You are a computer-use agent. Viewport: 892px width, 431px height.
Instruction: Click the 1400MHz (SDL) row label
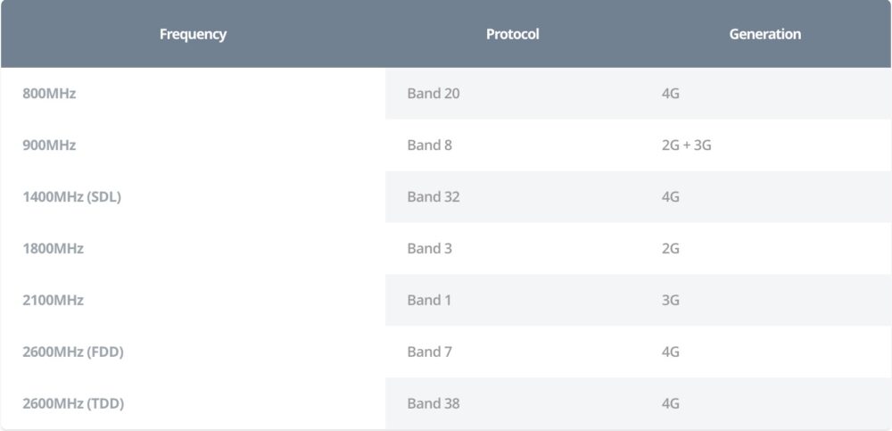(71, 196)
